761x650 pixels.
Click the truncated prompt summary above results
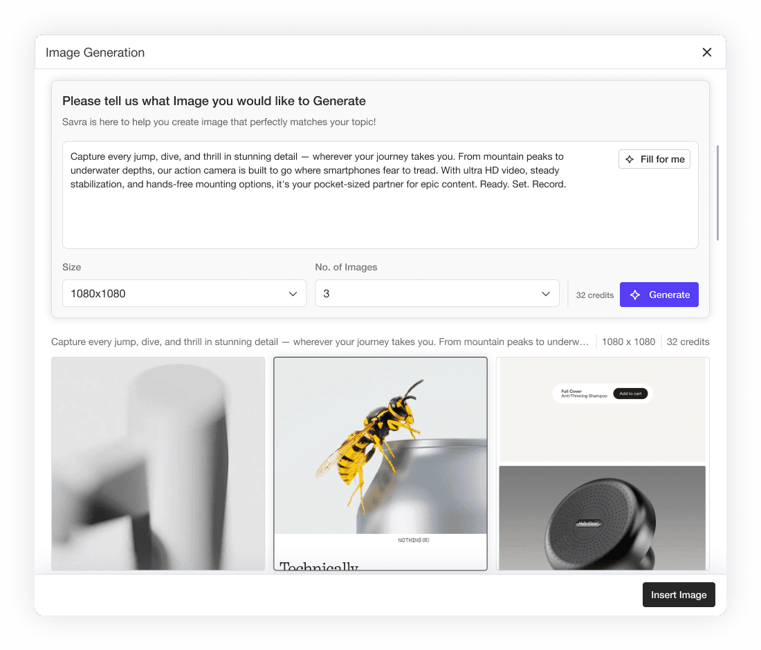click(320, 342)
